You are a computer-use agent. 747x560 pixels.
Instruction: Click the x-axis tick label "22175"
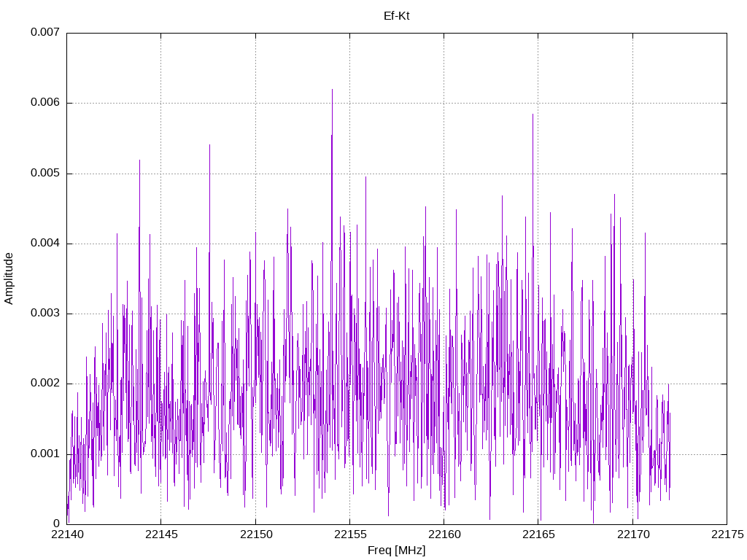727,534
